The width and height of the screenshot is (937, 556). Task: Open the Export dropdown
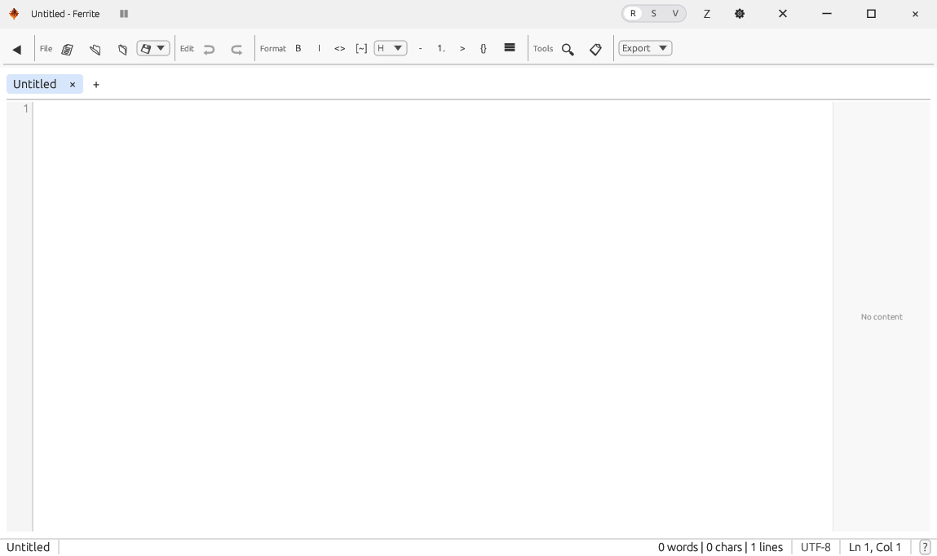645,49
